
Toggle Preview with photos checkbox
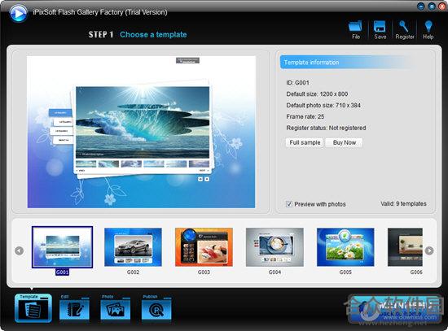[x=289, y=204]
